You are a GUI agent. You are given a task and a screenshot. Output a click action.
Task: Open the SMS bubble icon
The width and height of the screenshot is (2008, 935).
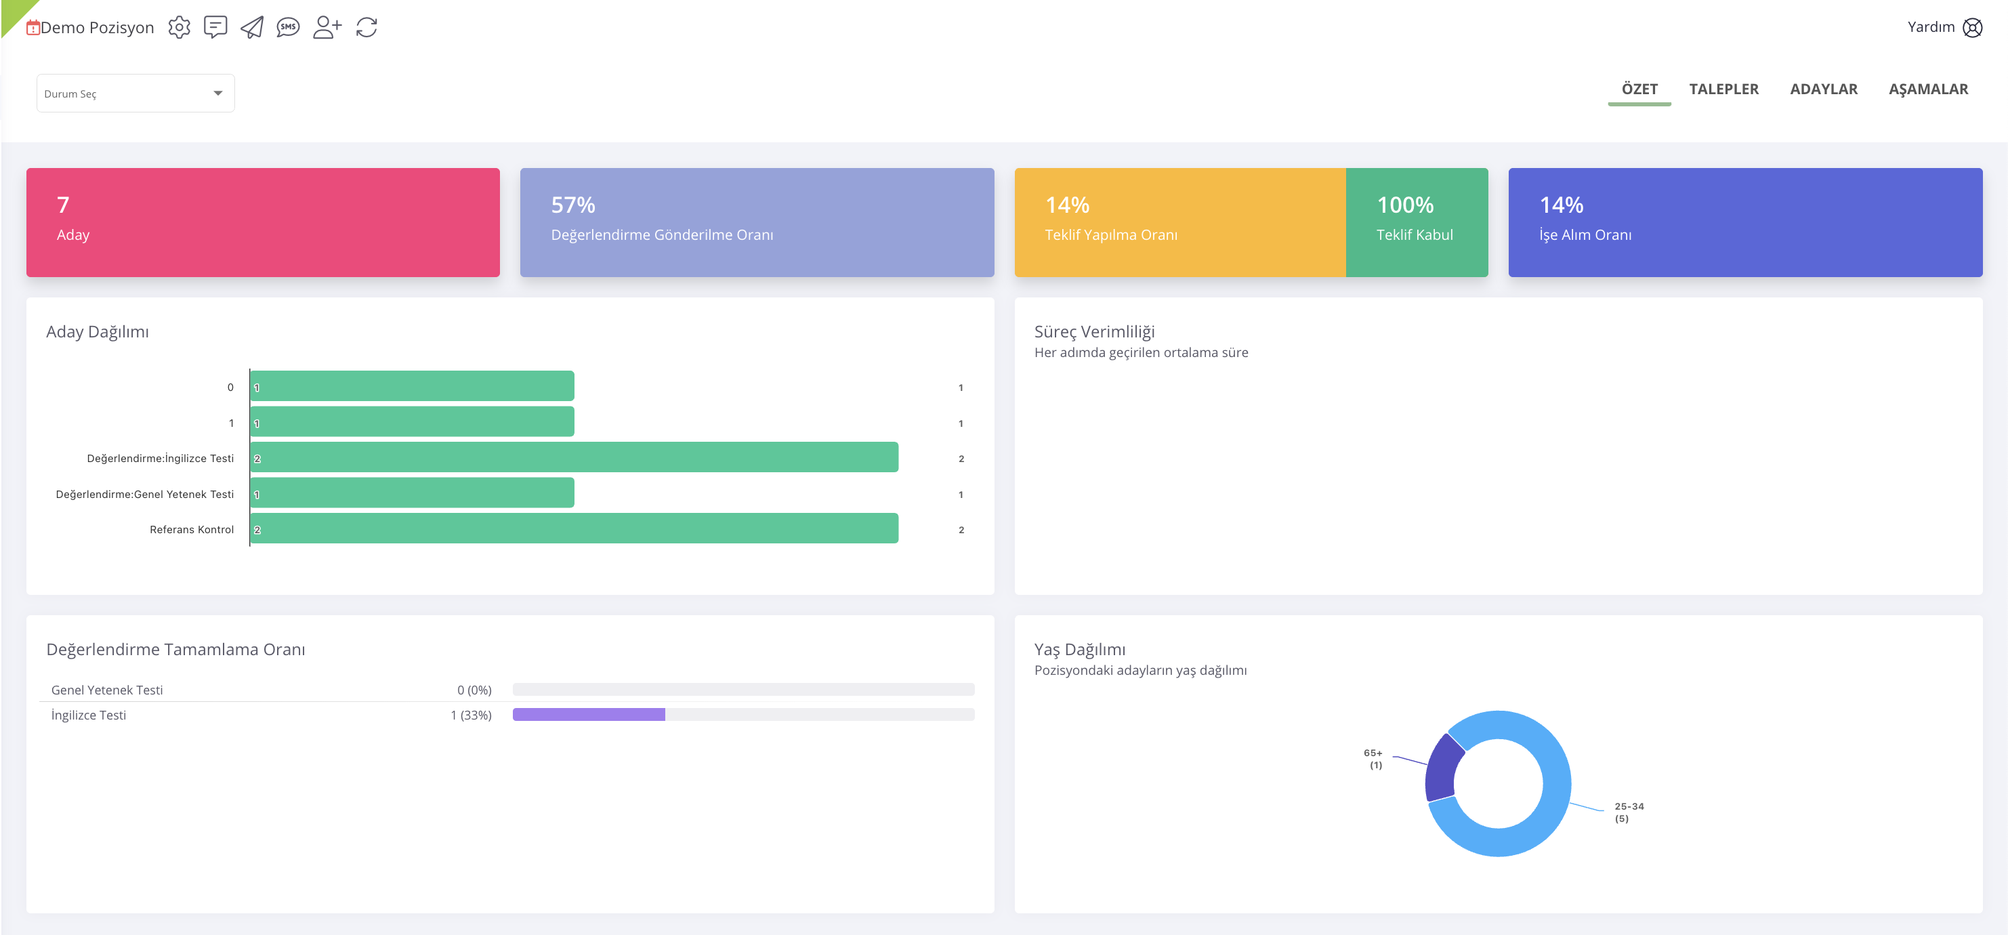tap(289, 27)
